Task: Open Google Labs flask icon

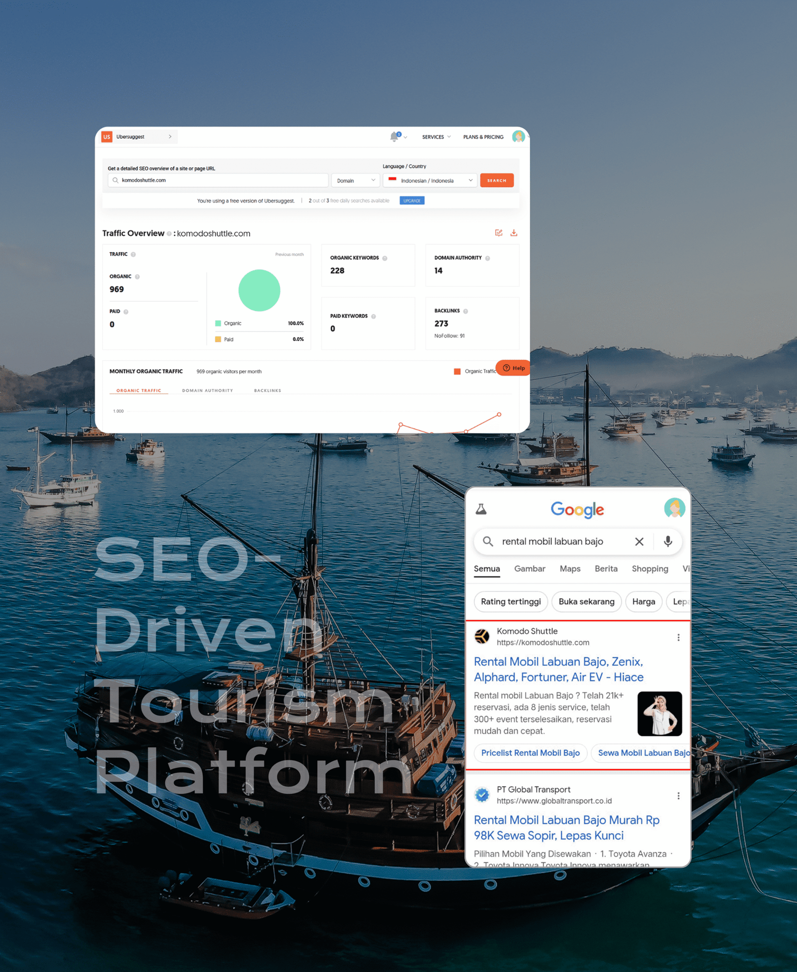Action: click(x=481, y=509)
